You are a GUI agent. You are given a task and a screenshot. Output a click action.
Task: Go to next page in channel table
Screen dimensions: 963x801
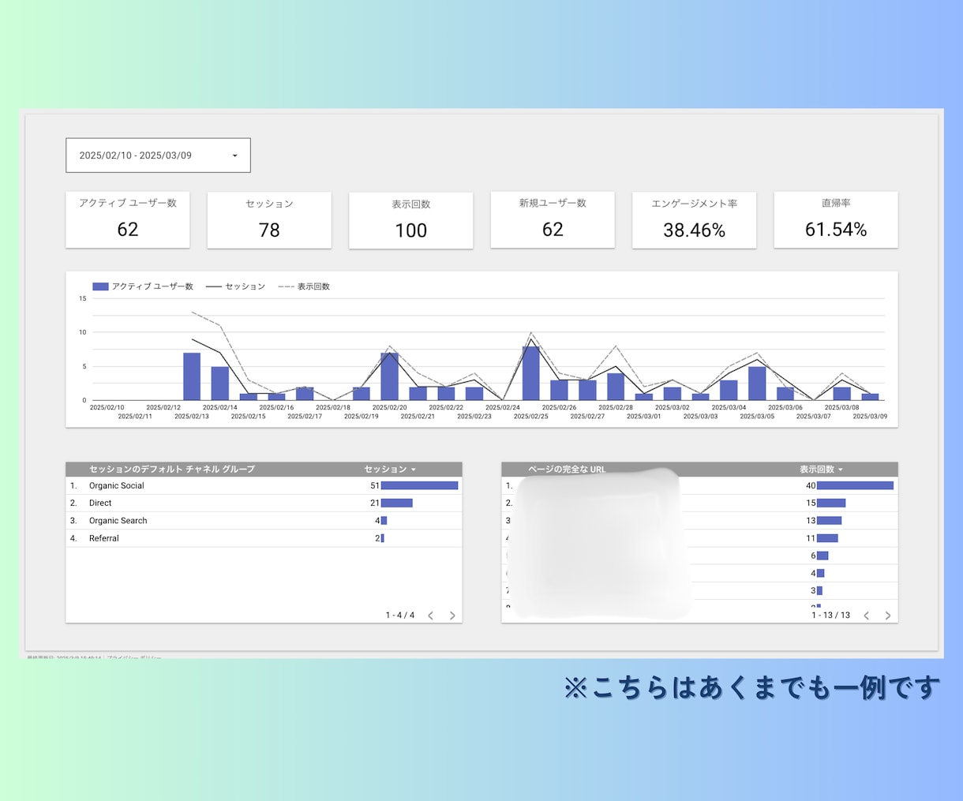click(x=452, y=616)
